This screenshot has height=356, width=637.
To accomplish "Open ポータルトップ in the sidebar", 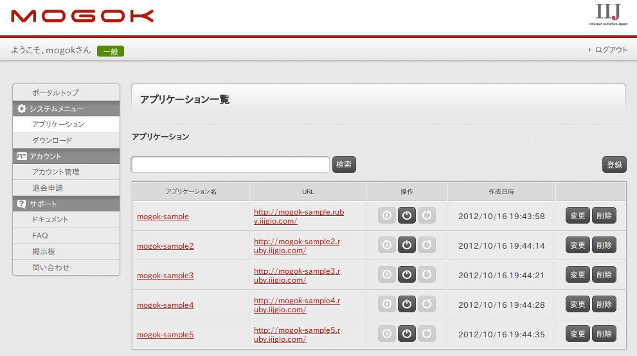I will point(66,93).
